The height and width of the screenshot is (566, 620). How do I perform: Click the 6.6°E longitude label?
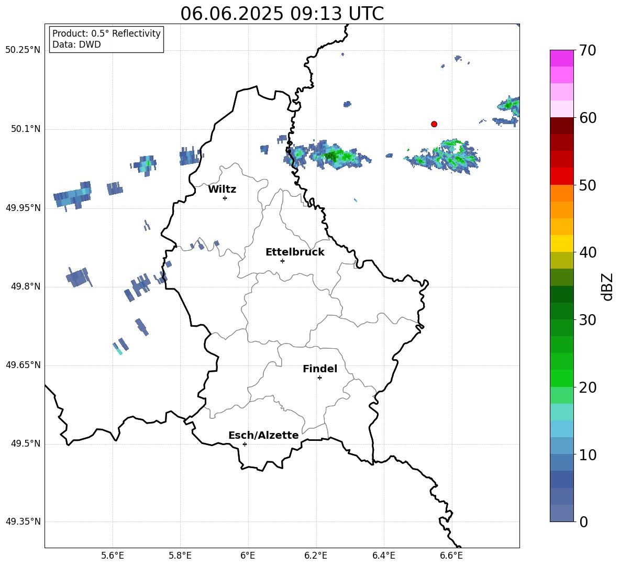tap(451, 556)
